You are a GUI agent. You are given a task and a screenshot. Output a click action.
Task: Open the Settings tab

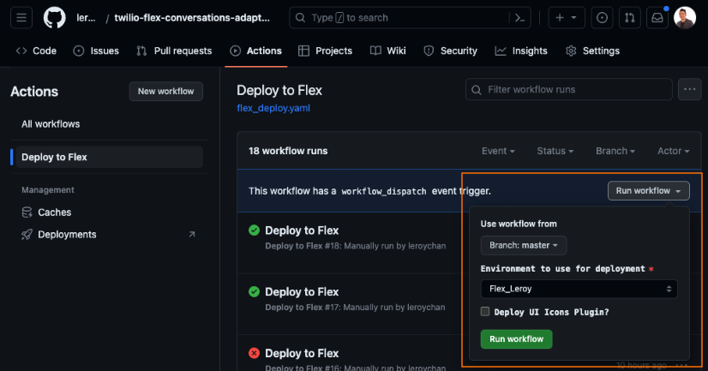pos(592,51)
